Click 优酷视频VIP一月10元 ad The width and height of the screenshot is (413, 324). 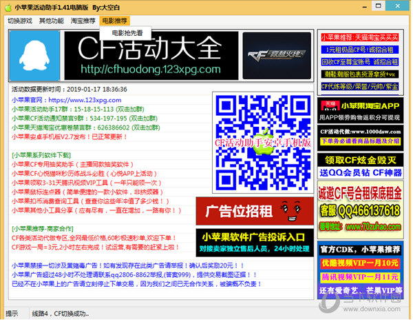point(360,263)
